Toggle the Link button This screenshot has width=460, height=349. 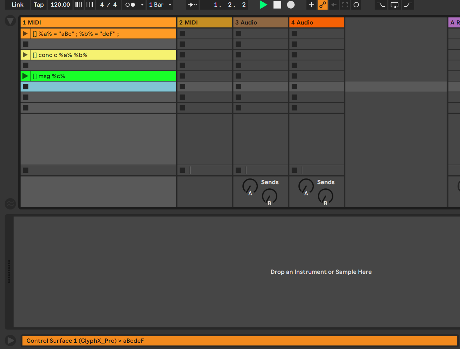click(17, 5)
